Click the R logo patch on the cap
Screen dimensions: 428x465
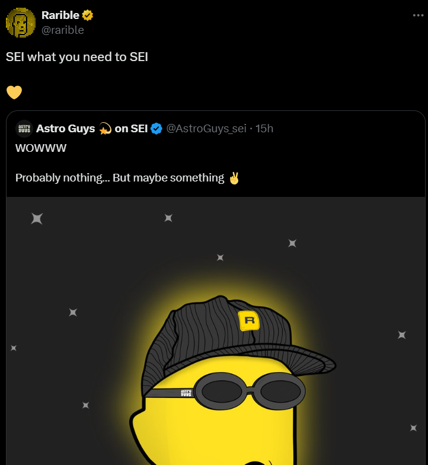248,321
